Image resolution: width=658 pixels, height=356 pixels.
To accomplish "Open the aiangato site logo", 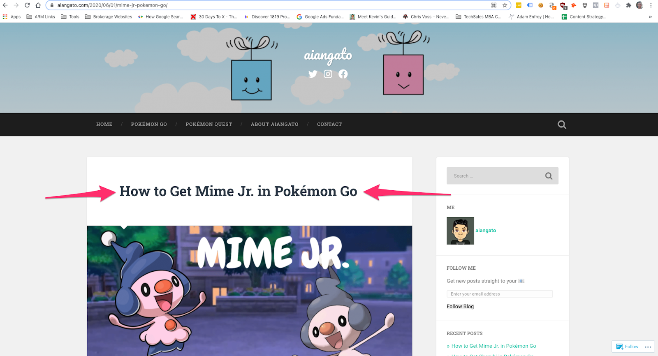I will click(328, 56).
